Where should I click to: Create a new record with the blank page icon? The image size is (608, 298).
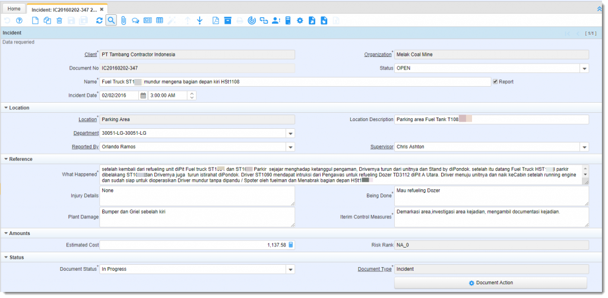(x=35, y=21)
